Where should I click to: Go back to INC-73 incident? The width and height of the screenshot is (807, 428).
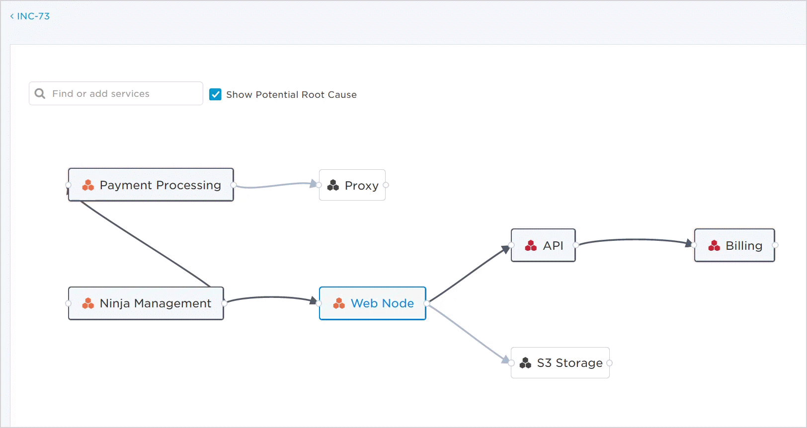pos(30,16)
